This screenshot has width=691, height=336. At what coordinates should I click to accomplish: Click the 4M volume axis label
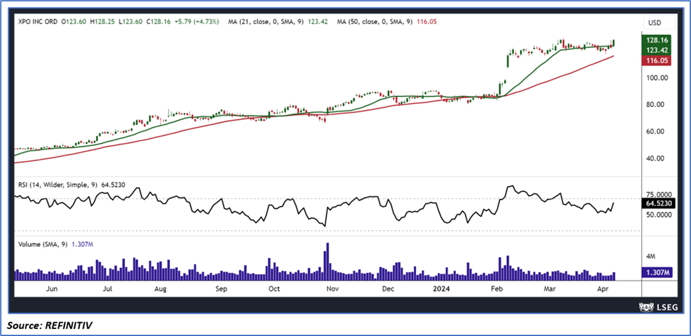pos(652,256)
